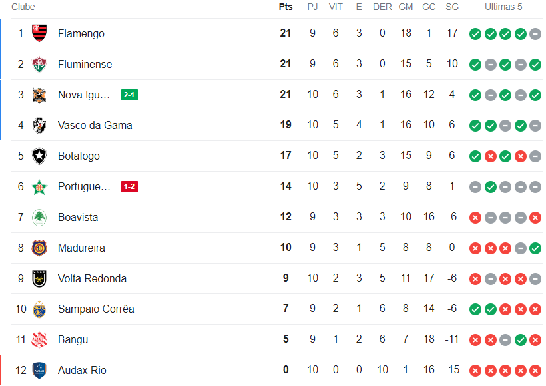Click the Portuguesa club crest
Screen dimensions: 546x386
pyautogui.click(x=40, y=186)
